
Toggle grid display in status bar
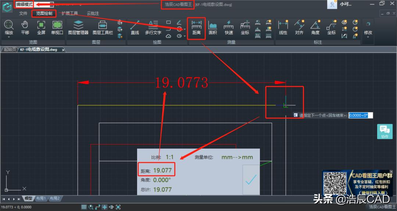[x=84, y=207]
